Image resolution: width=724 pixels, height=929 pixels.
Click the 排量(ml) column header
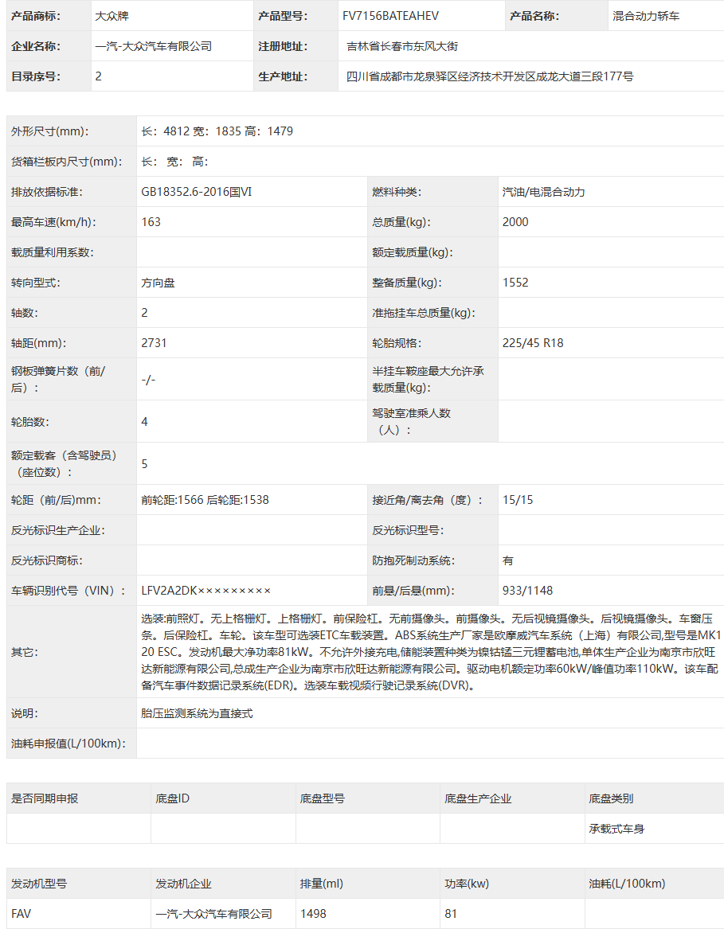coord(322,884)
